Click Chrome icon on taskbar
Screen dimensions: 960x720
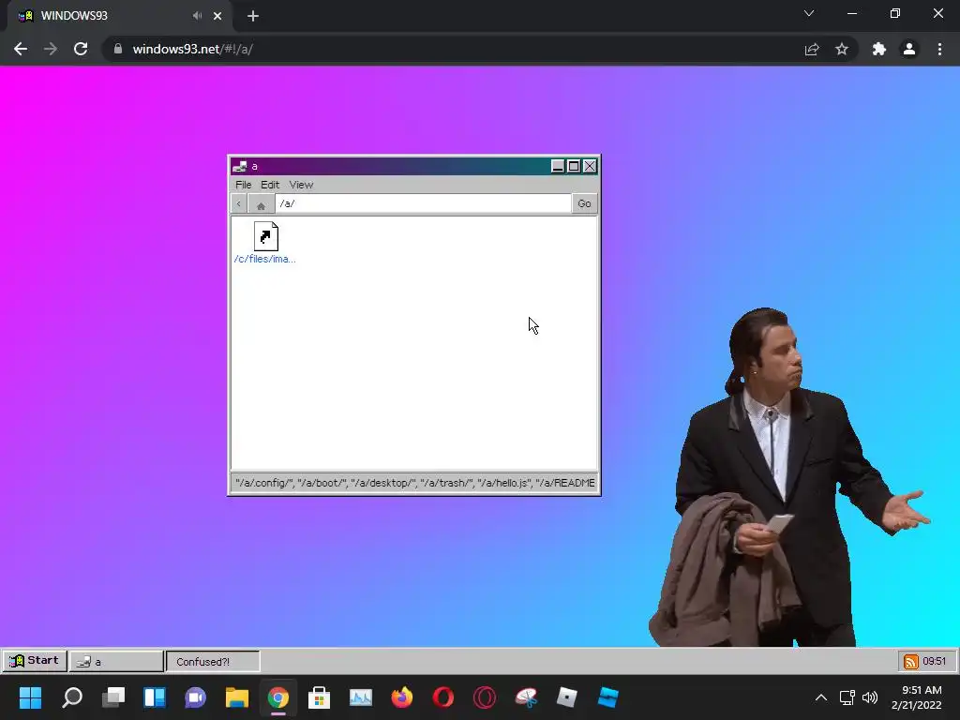277,697
